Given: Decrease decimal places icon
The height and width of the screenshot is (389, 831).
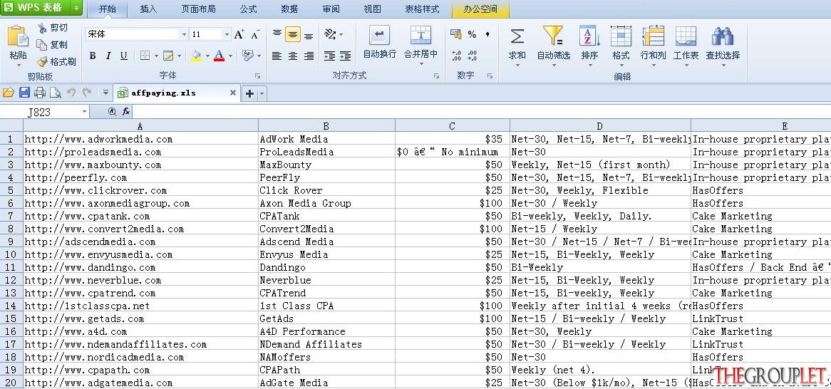Looking at the screenshot, I should click(x=473, y=55).
